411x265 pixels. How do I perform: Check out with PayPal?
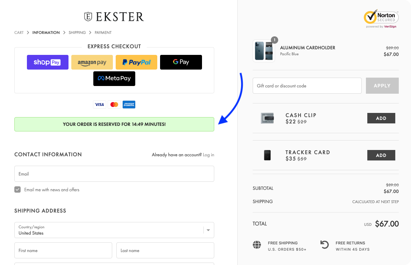pos(136,62)
